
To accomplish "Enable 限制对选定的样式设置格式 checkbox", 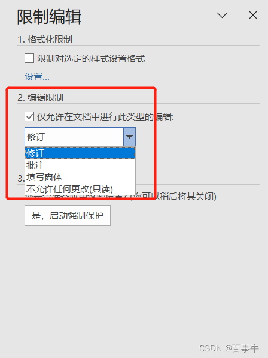I will point(29,58).
